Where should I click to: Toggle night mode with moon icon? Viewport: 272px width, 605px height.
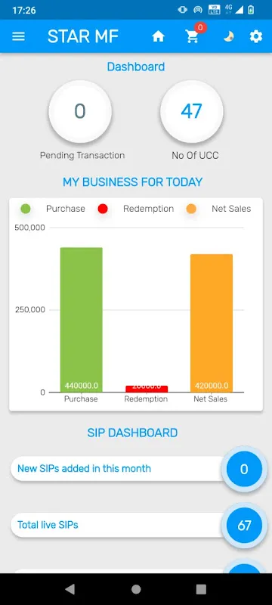229,36
